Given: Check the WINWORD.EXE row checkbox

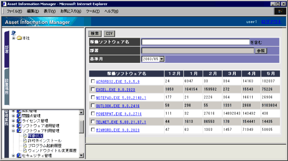Looking at the screenshot, I should tap(93, 130).
